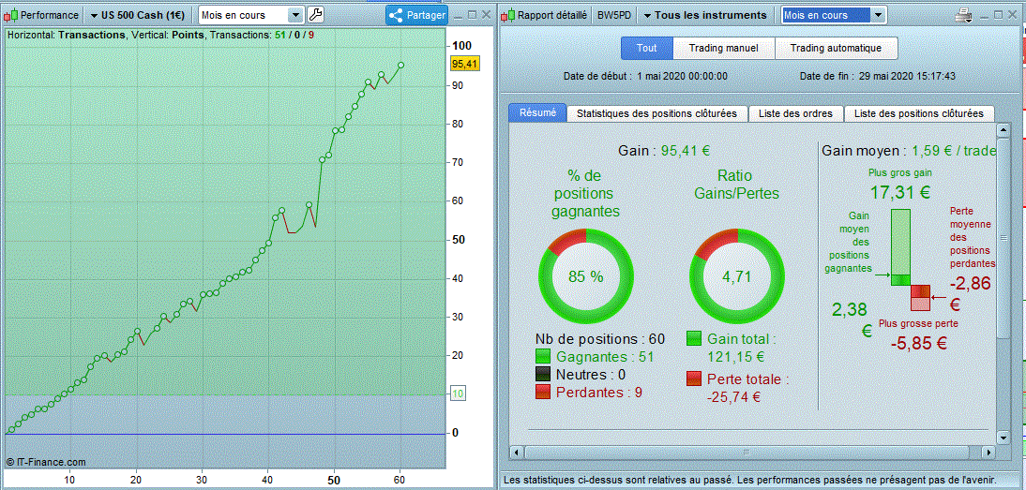The image size is (1026, 490).
Task: Open Tous les instruments dropdown
Action: click(x=704, y=15)
